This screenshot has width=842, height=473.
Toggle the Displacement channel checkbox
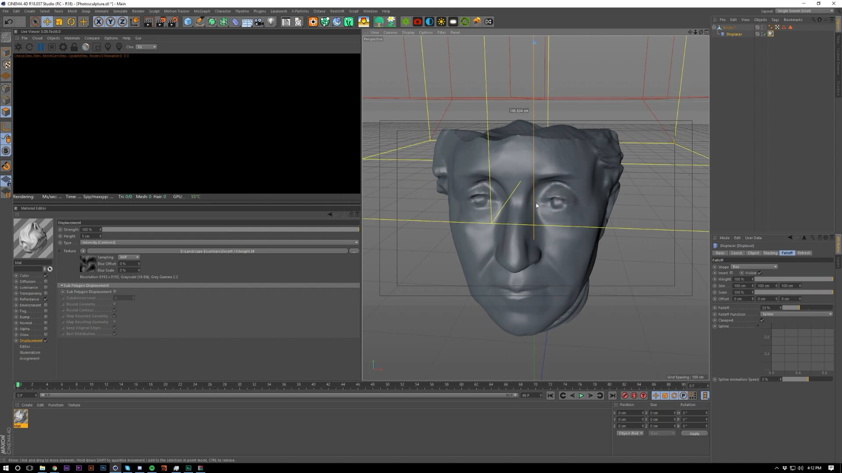(x=46, y=340)
